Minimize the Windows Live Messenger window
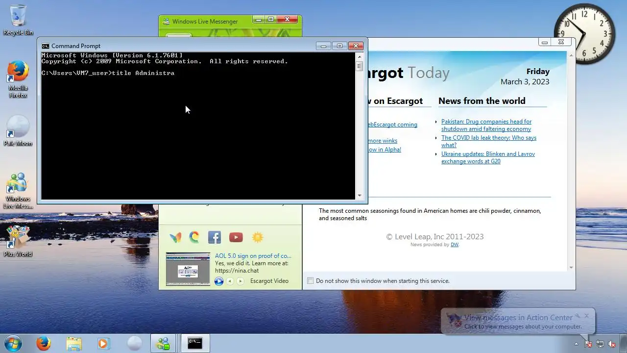The height and width of the screenshot is (353, 627). click(x=258, y=20)
